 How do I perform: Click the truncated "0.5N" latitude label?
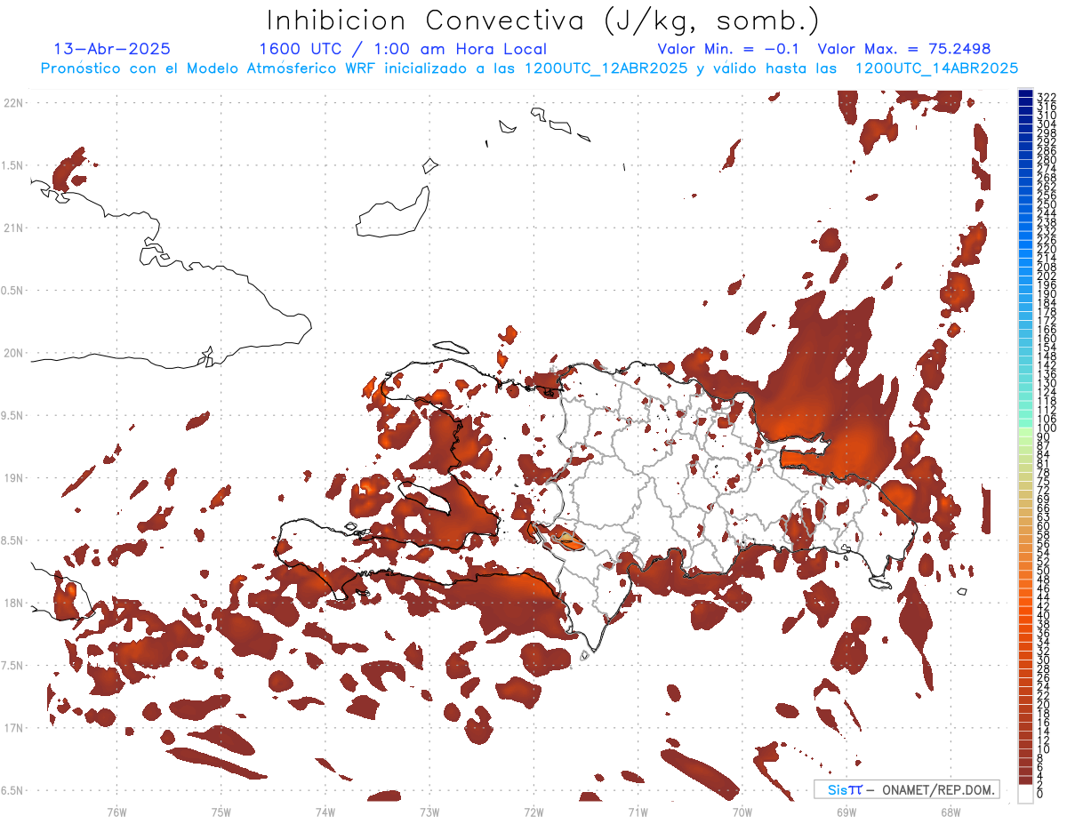(x=12, y=291)
